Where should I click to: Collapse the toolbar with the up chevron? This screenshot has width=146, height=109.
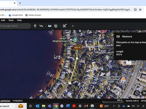(x=73, y=26)
